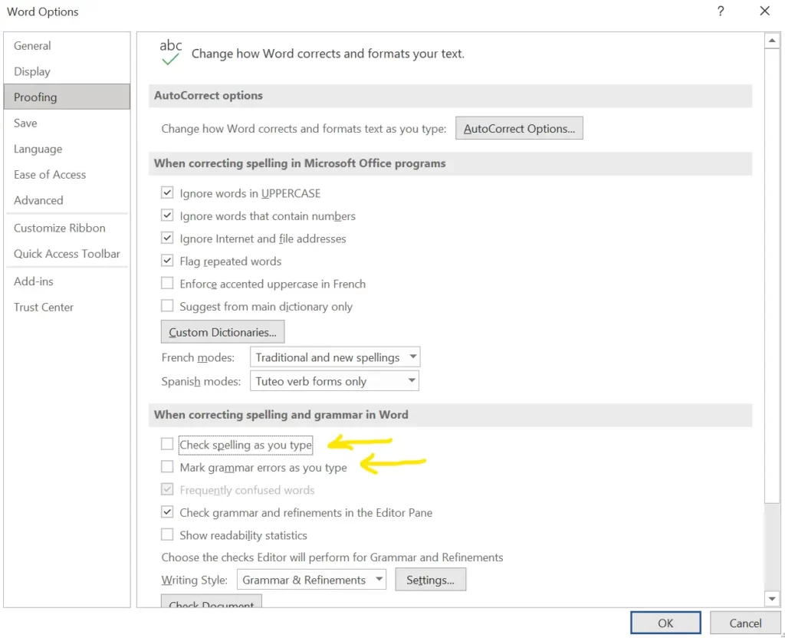Click the abc checkmark proofing icon

(170, 52)
